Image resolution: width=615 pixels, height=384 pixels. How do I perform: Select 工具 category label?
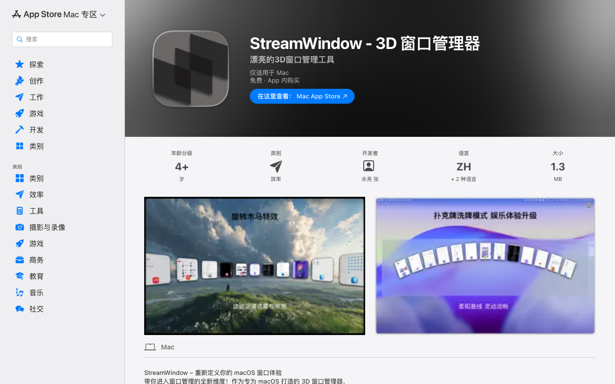tap(37, 211)
